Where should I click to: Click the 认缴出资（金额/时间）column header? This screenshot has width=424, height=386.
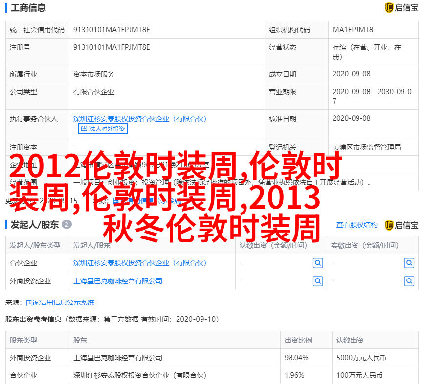coord(273,246)
